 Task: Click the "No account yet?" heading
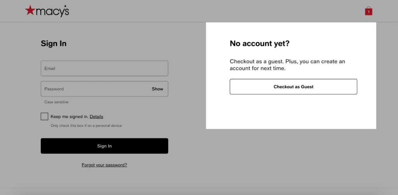(260, 43)
